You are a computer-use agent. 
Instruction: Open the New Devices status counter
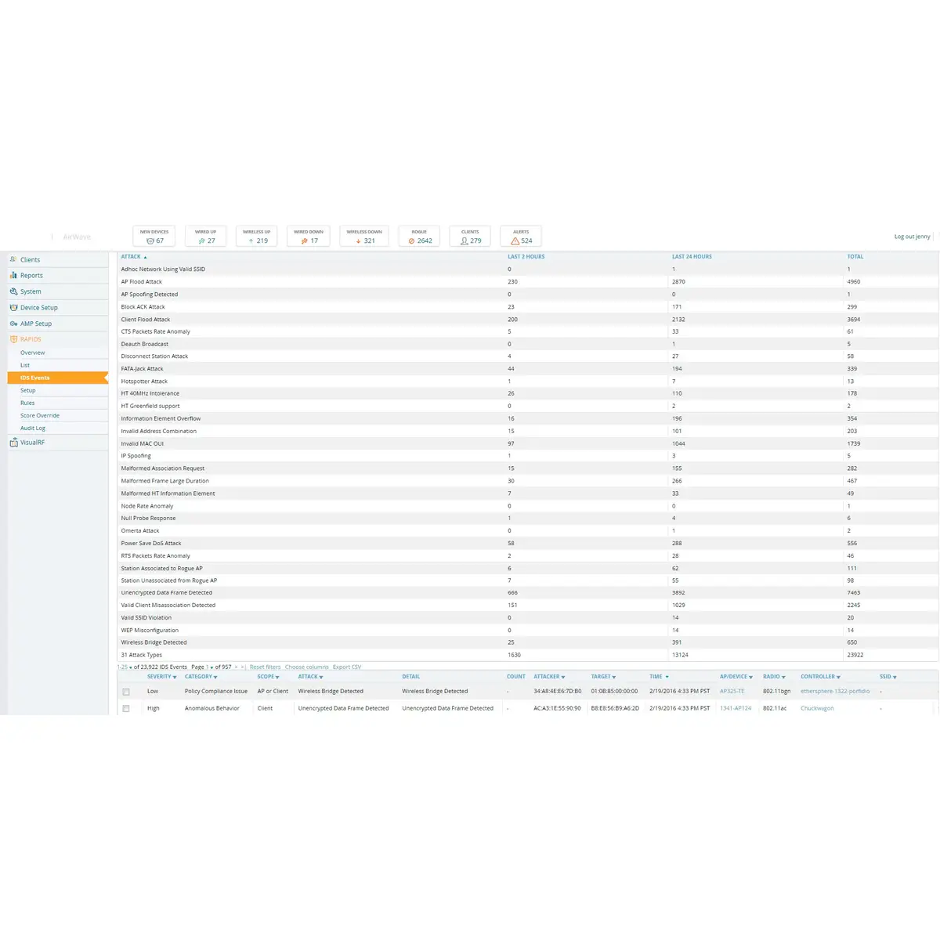(x=154, y=237)
